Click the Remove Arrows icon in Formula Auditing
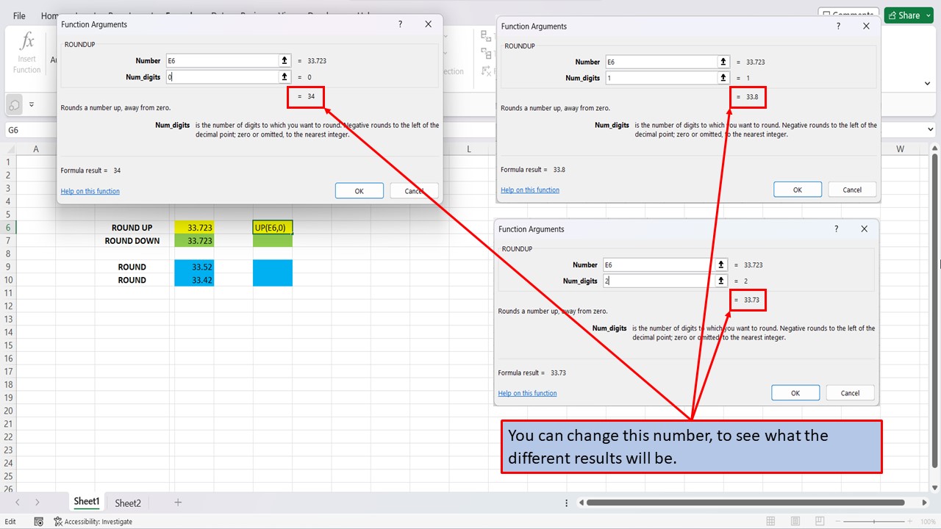Viewport: 941px width, 529px height. click(486, 71)
